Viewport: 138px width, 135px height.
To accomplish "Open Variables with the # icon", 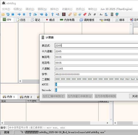I will pyautogui.click(x=95, y=14).
